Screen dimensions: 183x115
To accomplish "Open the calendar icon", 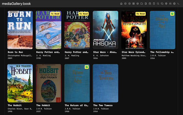I will tap(150, 4).
